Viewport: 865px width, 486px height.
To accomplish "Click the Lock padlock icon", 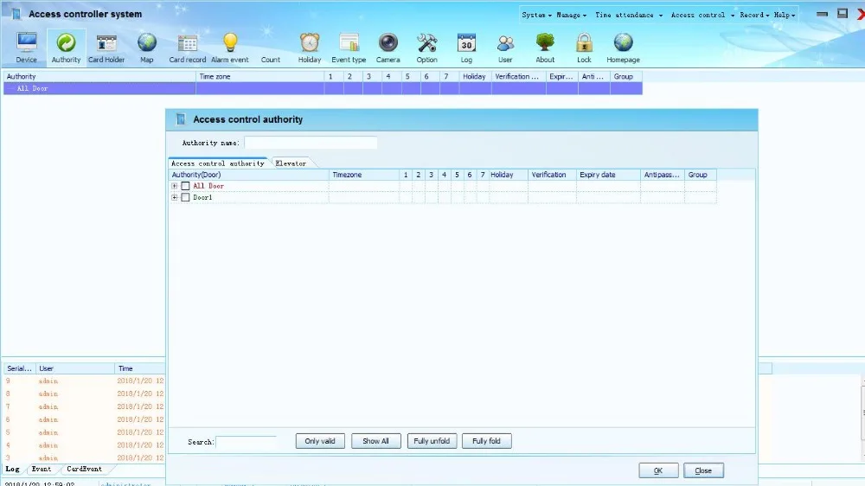I will [584, 48].
